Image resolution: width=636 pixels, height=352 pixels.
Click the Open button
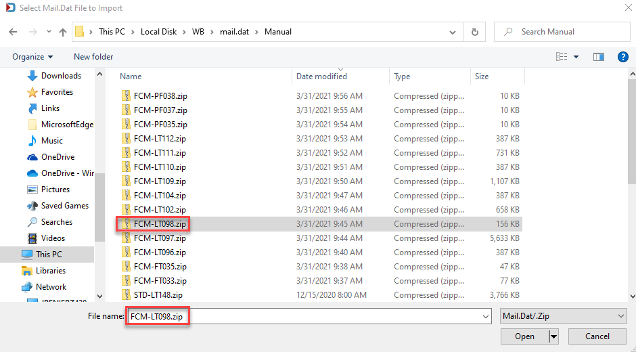(524, 336)
